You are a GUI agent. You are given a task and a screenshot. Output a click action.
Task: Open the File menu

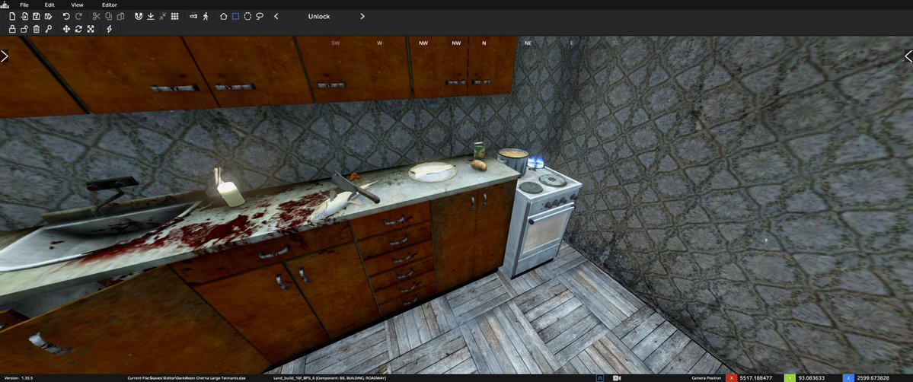tap(24, 5)
